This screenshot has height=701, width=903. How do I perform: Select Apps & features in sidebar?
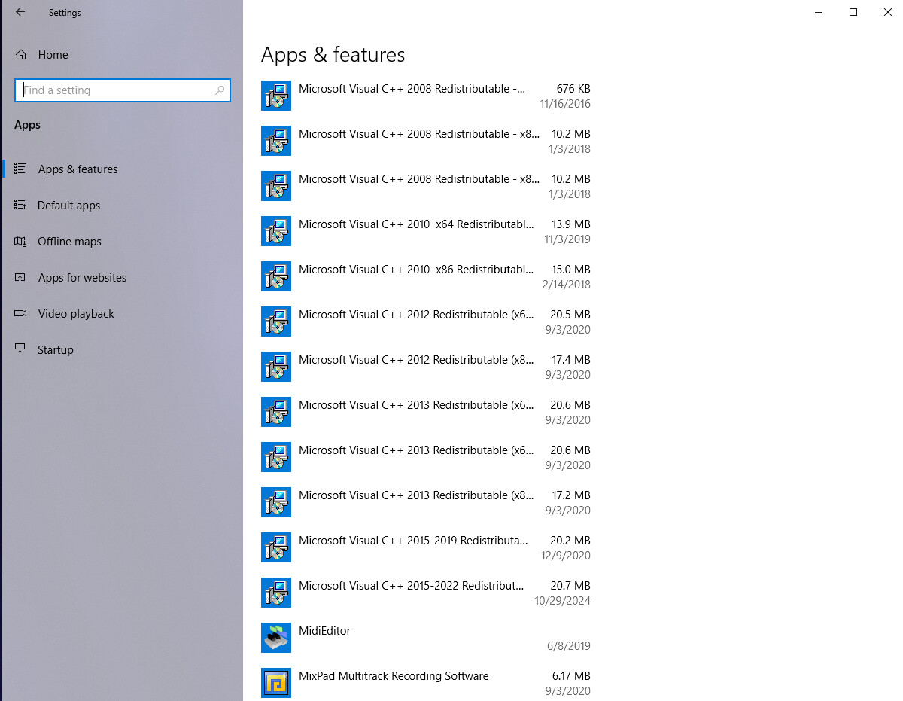(78, 169)
